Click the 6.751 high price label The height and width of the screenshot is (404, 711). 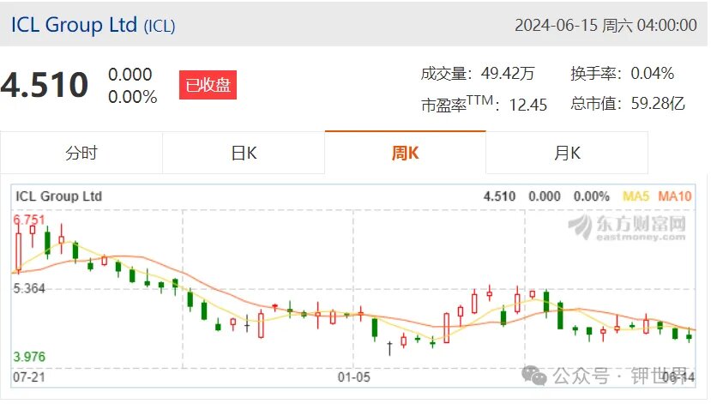point(29,220)
